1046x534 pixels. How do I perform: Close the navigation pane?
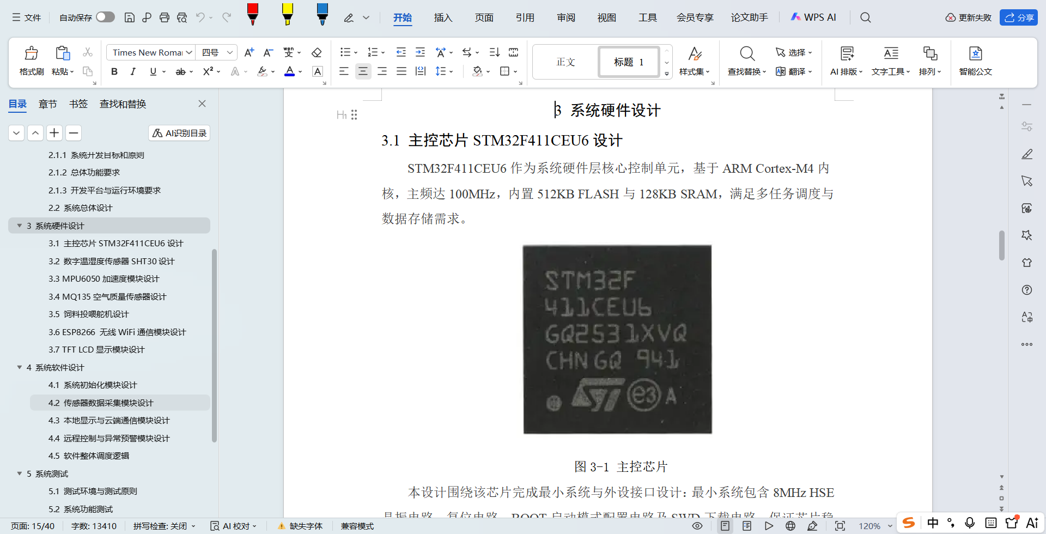pyautogui.click(x=202, y=104)
